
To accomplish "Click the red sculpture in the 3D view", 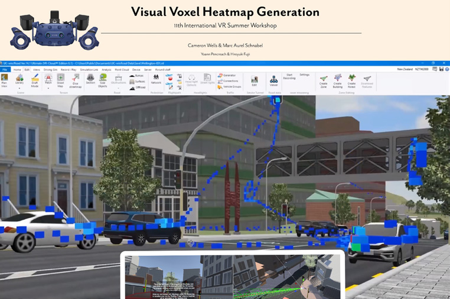I will (x=232, y=197).
